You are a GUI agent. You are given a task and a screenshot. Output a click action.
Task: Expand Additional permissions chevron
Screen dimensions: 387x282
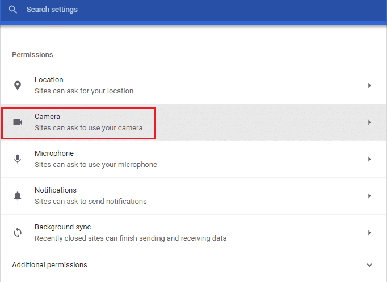tap(369, 265)
